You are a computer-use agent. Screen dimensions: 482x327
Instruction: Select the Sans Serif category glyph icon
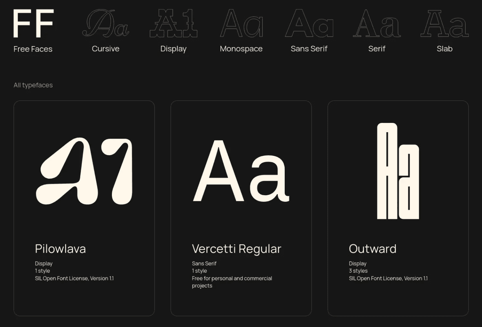pos(309,23)
